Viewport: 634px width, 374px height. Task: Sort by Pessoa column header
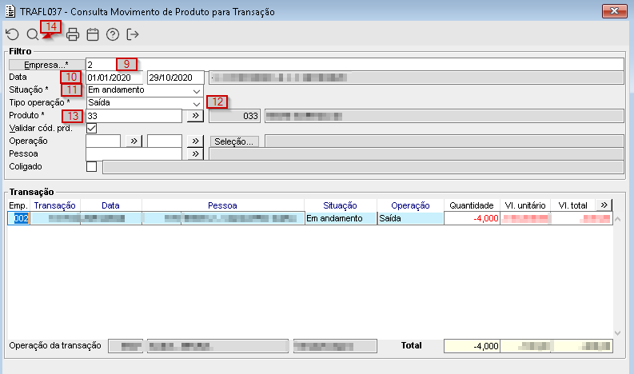click(x=223, y=205)
